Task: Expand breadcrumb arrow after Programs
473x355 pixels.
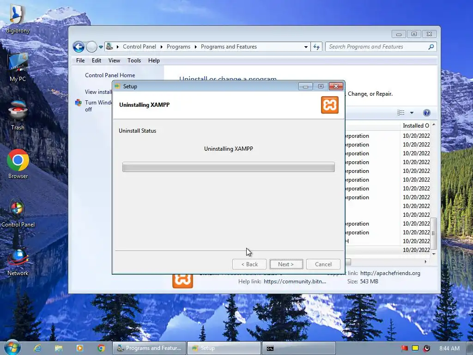Action: click(x=195, y=47)
